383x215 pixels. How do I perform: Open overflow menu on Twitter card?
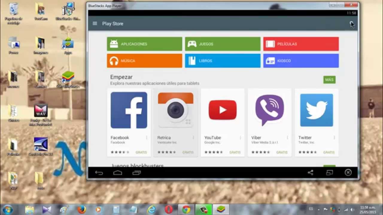point(335,138)
